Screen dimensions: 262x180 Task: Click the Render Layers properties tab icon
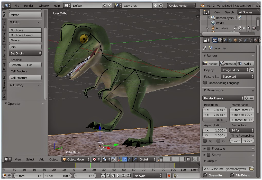(x=220, y=40)
